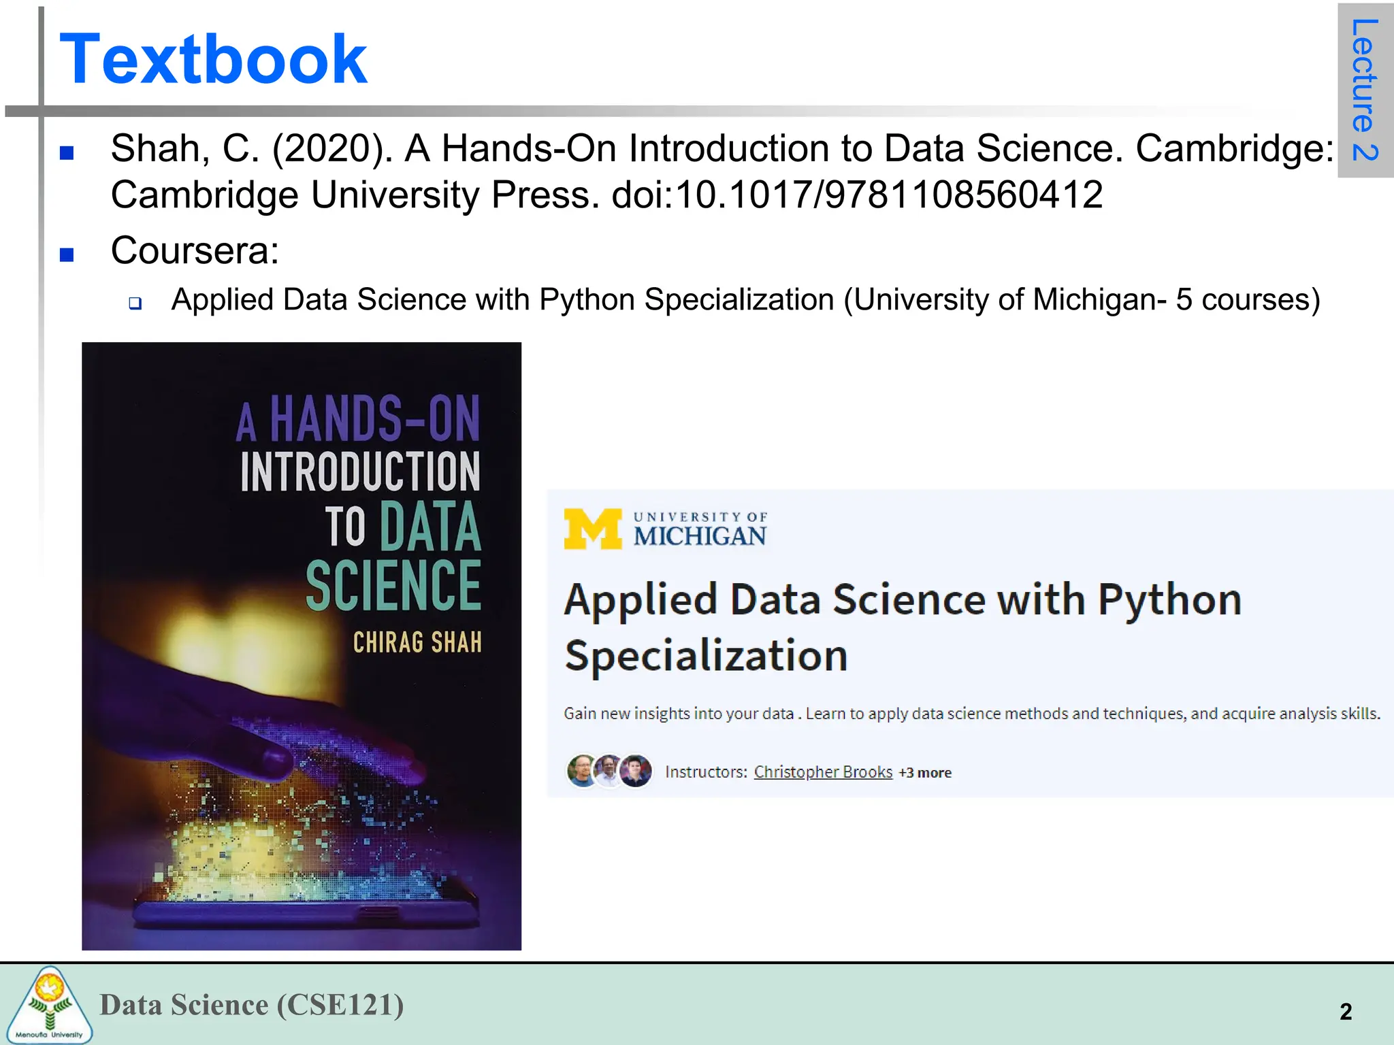Click the University of Michigan M logo
The width and height of the screenshot is (1394, 1045).
coord(593,529)
